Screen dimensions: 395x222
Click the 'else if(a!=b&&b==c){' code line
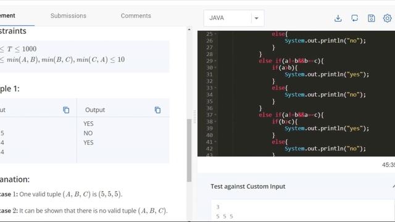coord(291,60)
